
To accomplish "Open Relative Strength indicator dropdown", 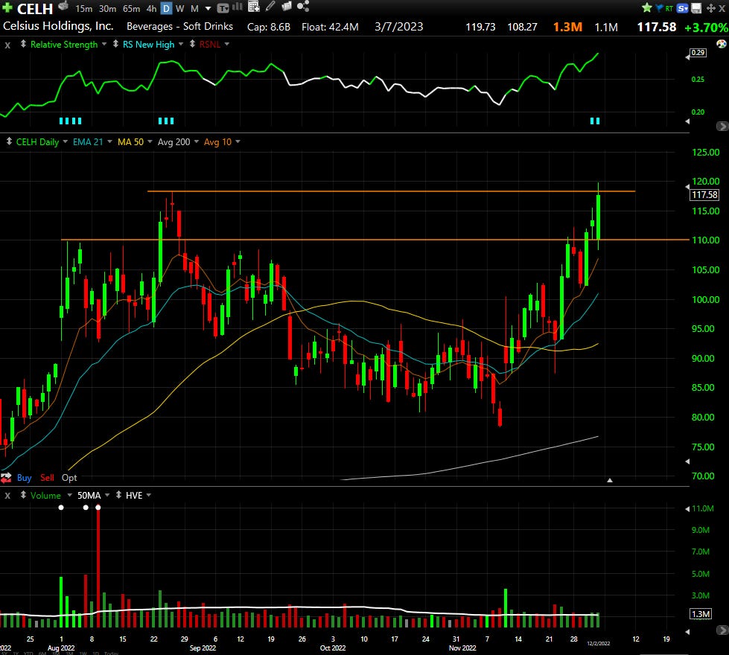I will 104,44.
